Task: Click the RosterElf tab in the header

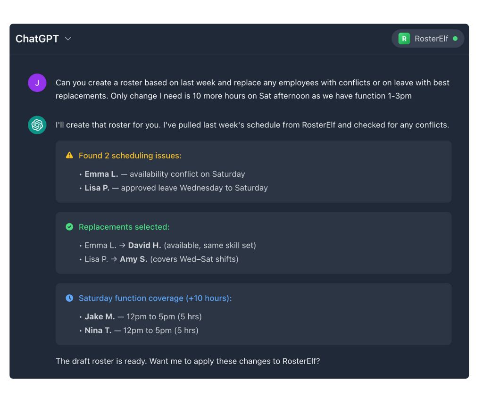Action: click(x=427, y=39)
